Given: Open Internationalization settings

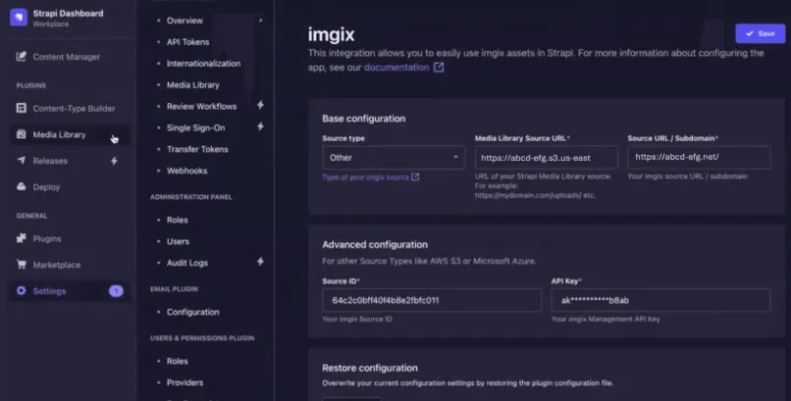Looking at the screenshot, I should click(203, 64).
